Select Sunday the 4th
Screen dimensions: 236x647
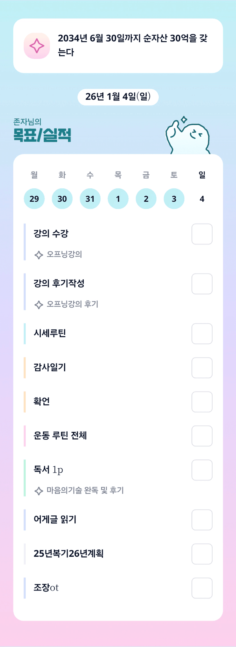tap(202, 199)
